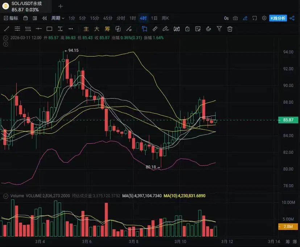Click the briefcase icon next to 指标
Image resolution: width=300 pixels, height=247 pixels.
point(25,18)
